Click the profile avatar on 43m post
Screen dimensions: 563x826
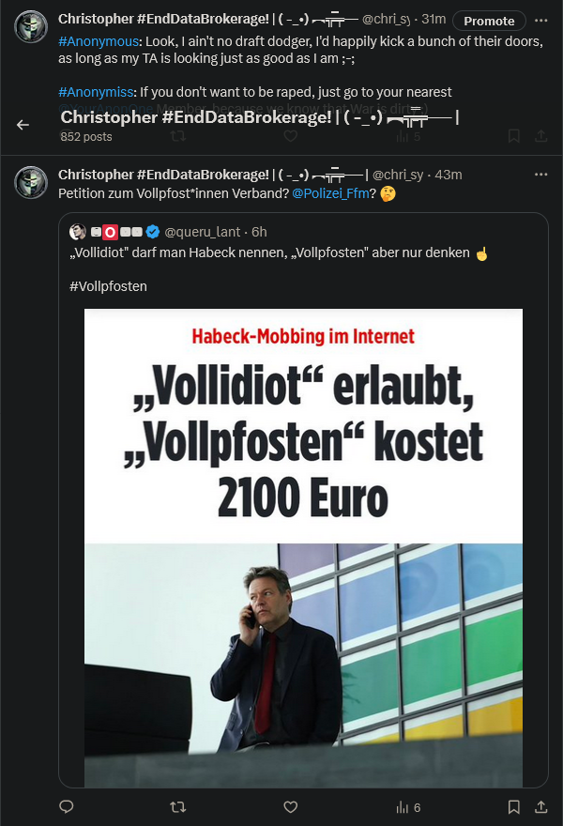point(34,182)
